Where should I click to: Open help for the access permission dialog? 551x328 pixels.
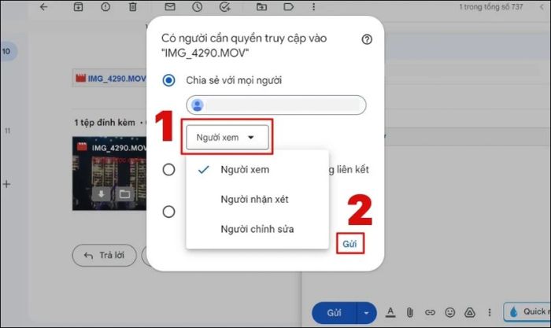click(x=367, y=39)
